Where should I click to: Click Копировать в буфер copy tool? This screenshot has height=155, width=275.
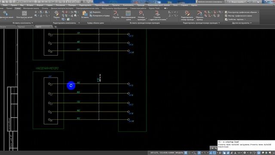point(100,15)
